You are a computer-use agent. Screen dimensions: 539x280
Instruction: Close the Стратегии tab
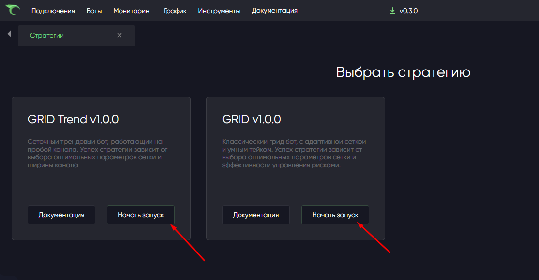120,35
